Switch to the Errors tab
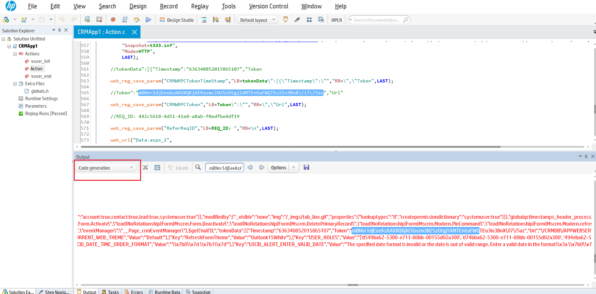Viewport: 596px width, 294px height. (x=134, y=292)
